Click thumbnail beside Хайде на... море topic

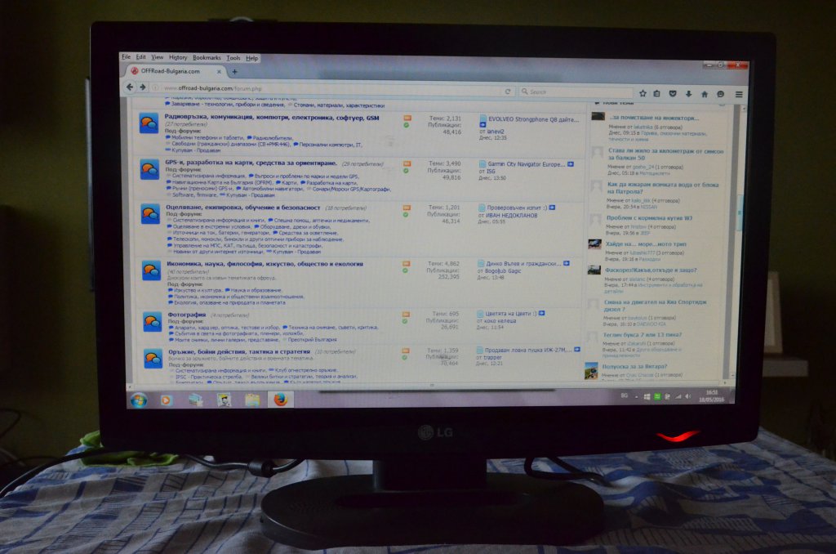pyautogui.click(x=595, y=244)
